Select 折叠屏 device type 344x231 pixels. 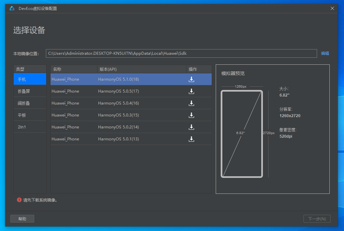click(30, 91)
